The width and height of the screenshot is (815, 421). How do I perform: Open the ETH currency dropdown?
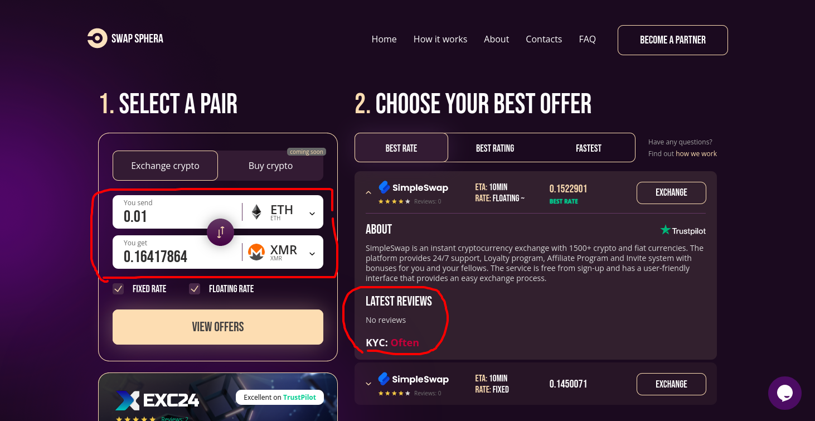(312, 214)
